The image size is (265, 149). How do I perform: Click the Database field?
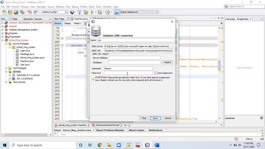[134, 62]
